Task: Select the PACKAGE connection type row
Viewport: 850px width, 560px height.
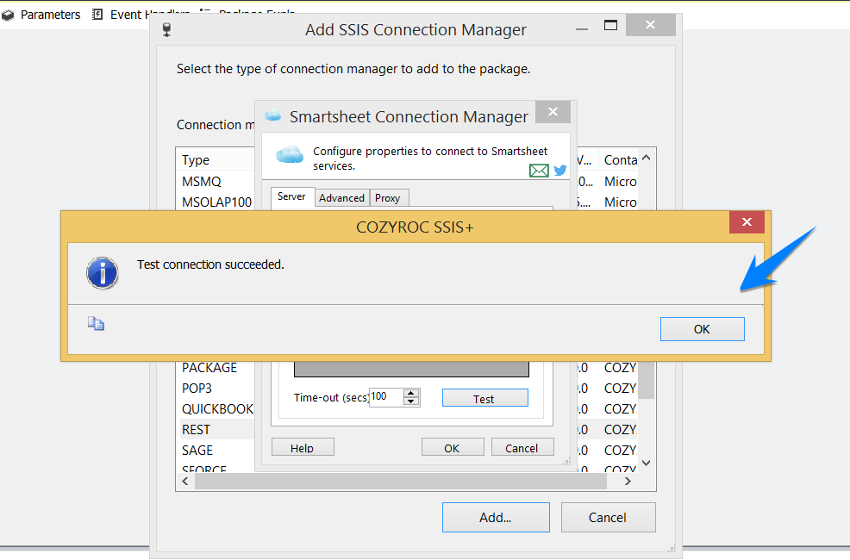Action: click(x=217, y=368)
